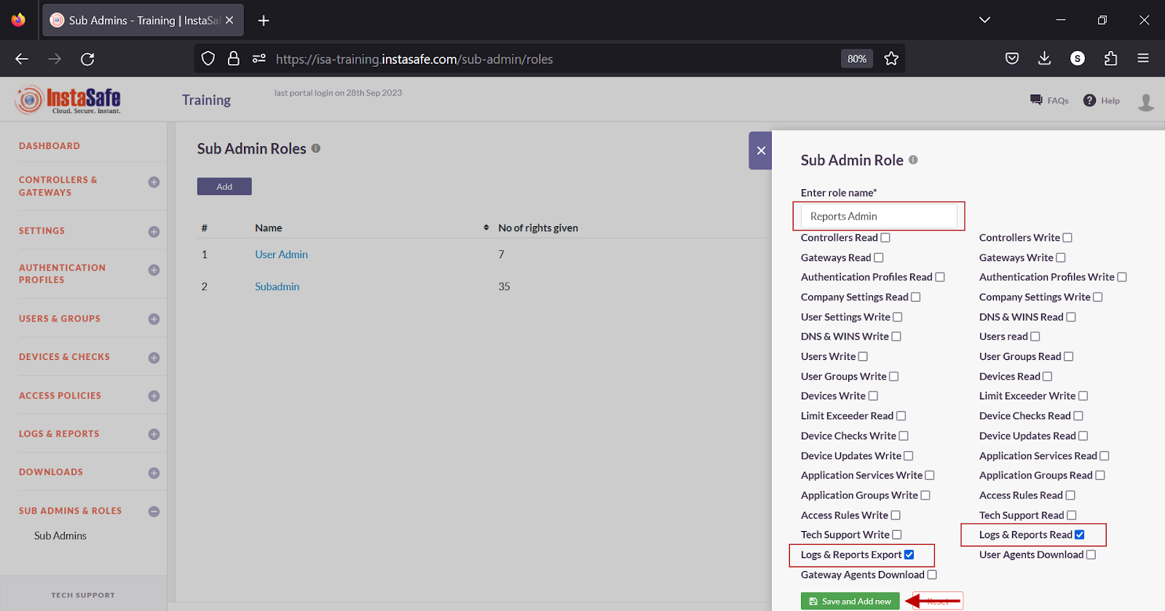Open Sub Admins submenu item
The height and width of the screenshot is (611, 1165).
pos(60,536)
